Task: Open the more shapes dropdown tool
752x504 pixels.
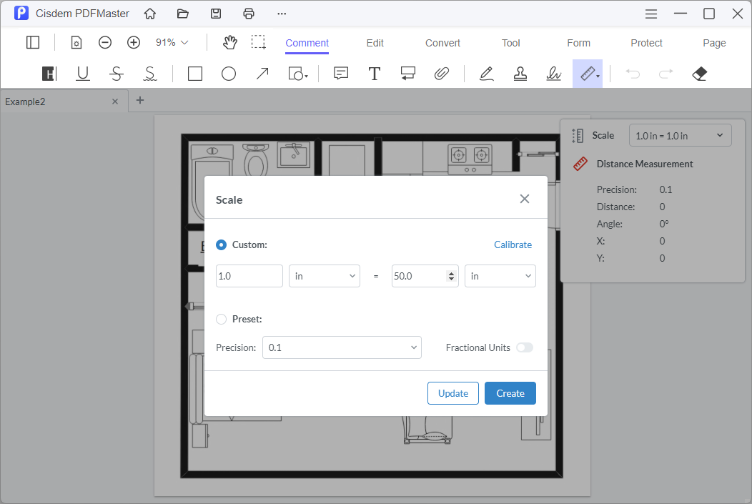Action: [x=298, y=74]
